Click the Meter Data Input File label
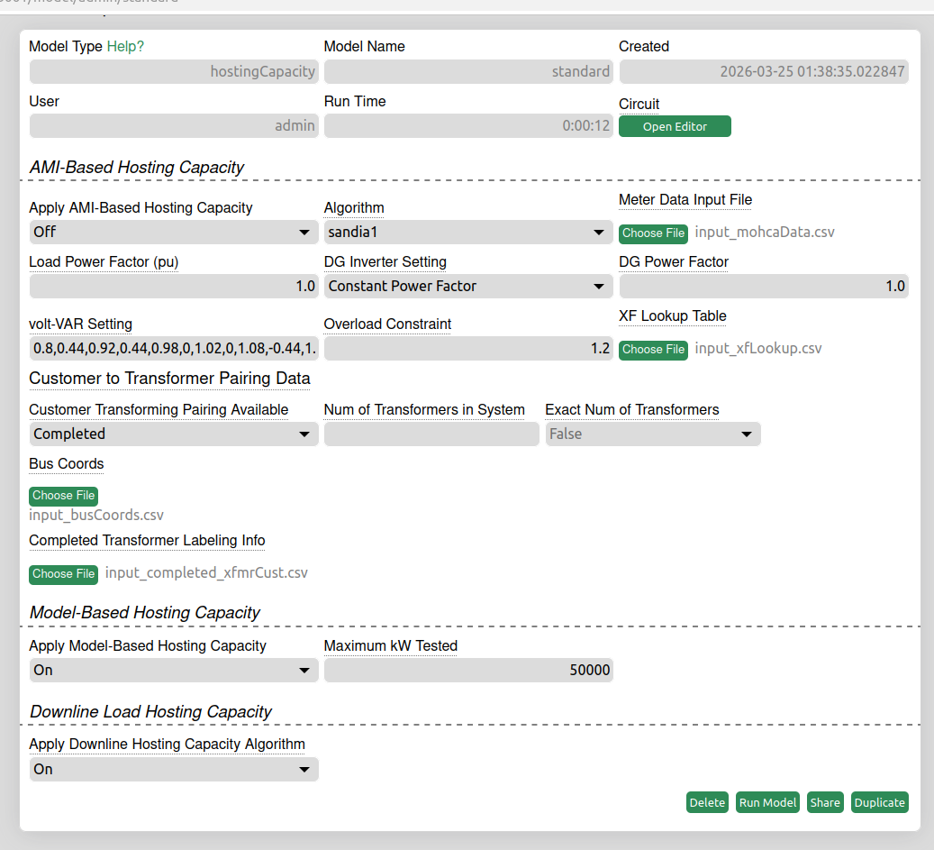This screenshot has height=850, width=934. pyautogui.click(x=685, y=200)
